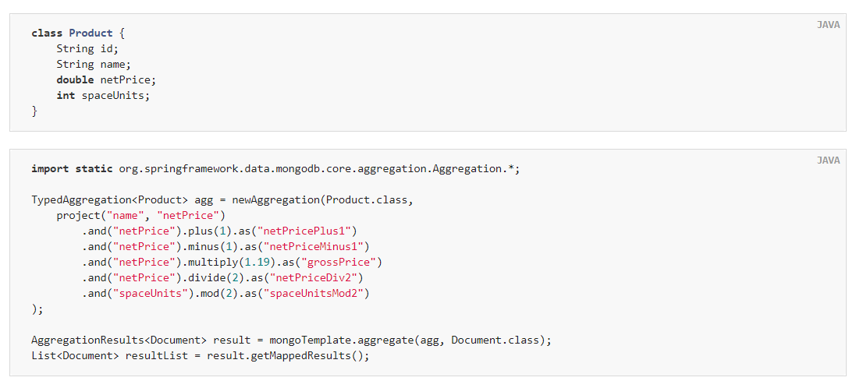Image resolution: width=856 pixels, height=388 pixels.
Task: Click the project("name", "netPrice") line
Action: pyautogui.click(x=141, y=215)
